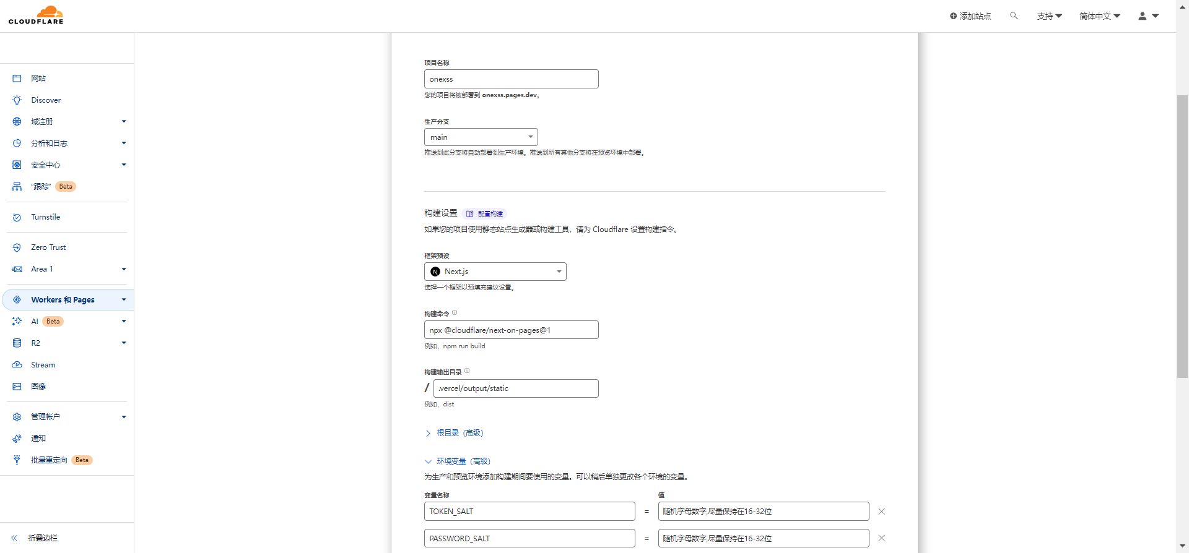
Task: Open the search magnifier icon
Action: click(1014, 15)
